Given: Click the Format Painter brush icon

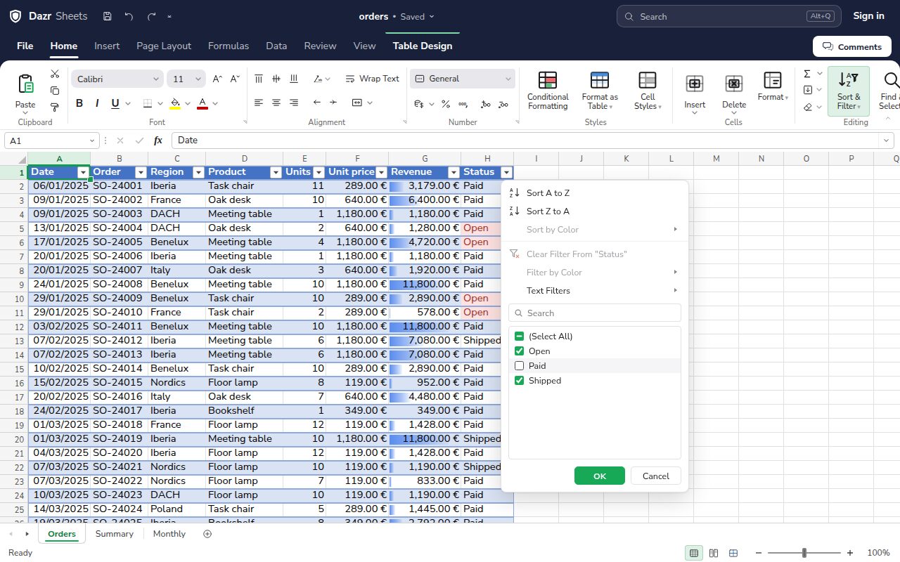Looking at the screenshot, I should click(55, 107).
